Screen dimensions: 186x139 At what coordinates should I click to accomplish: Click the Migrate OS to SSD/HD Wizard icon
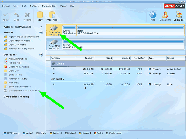[x=5, y=37]
